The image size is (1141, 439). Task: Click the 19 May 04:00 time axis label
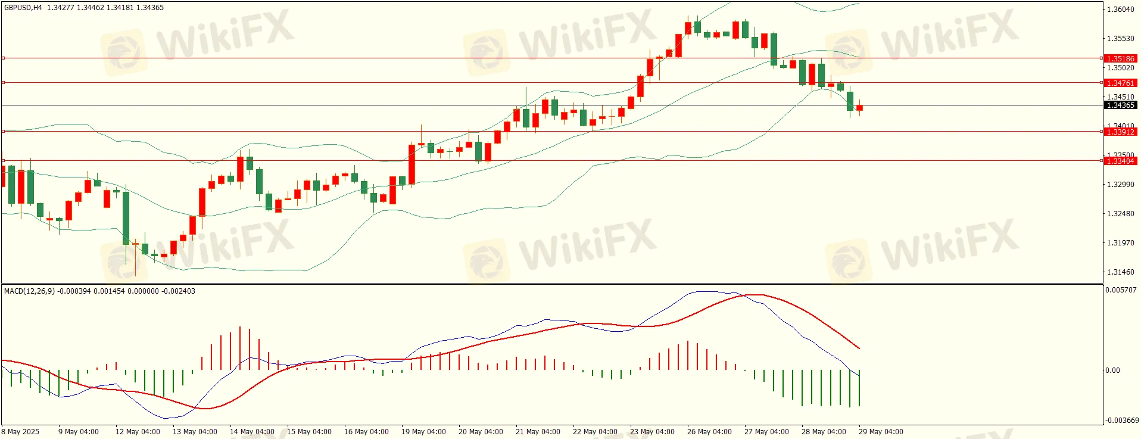point(423,432)
